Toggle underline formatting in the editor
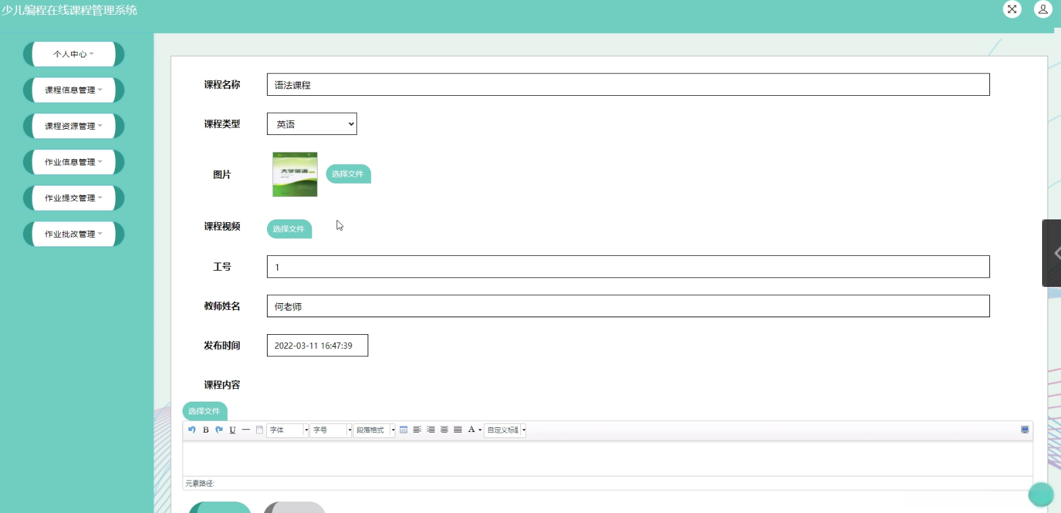1061x513 pixels. tap(232, 430)
